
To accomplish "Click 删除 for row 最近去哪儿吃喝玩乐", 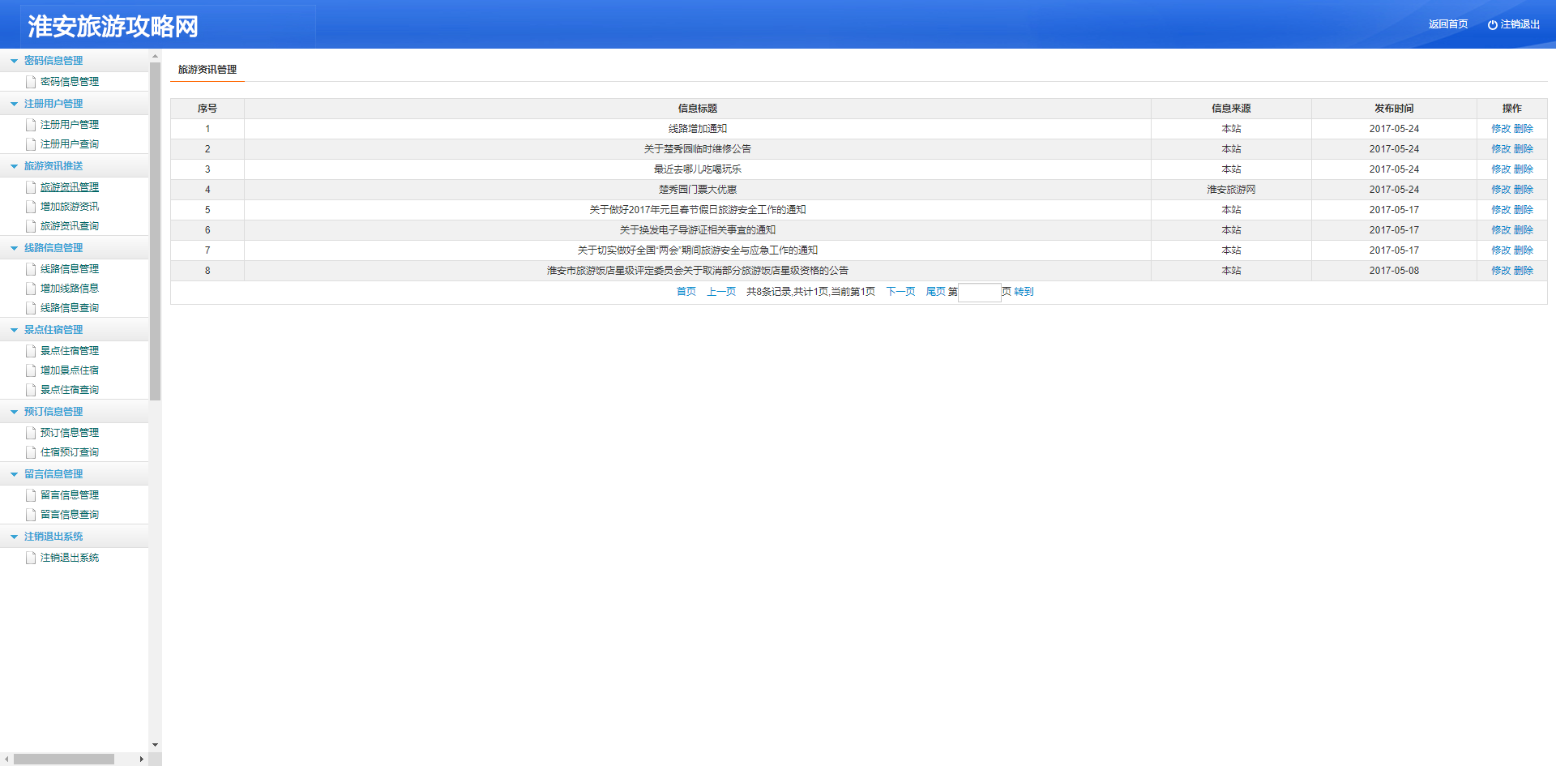I will point(1524,169).
